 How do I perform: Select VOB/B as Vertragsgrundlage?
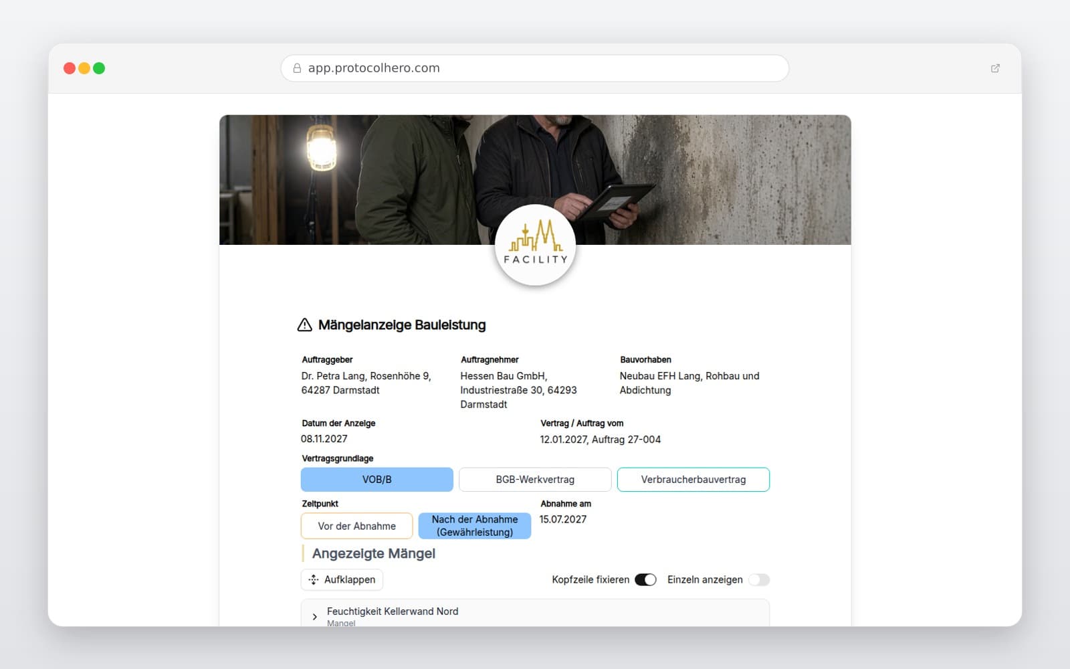pos(377,480)
